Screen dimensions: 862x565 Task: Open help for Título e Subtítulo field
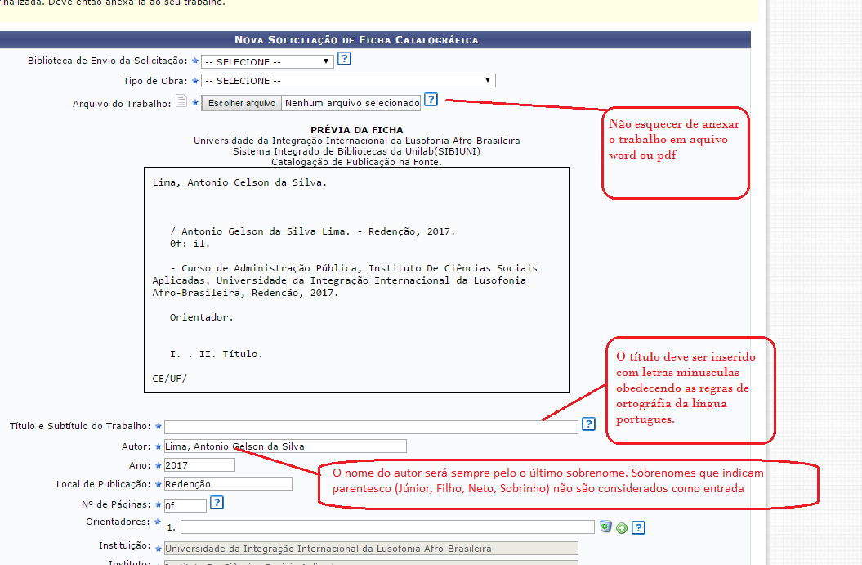coord(588,424)
